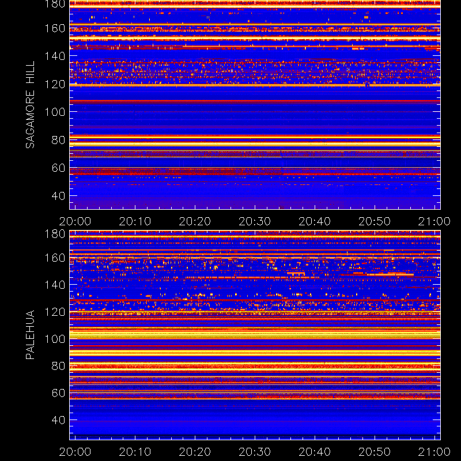This screenshot has height=461, width=461.
Task: Select the 20:20 time label under Palehua plot
Action: point(195,452)
